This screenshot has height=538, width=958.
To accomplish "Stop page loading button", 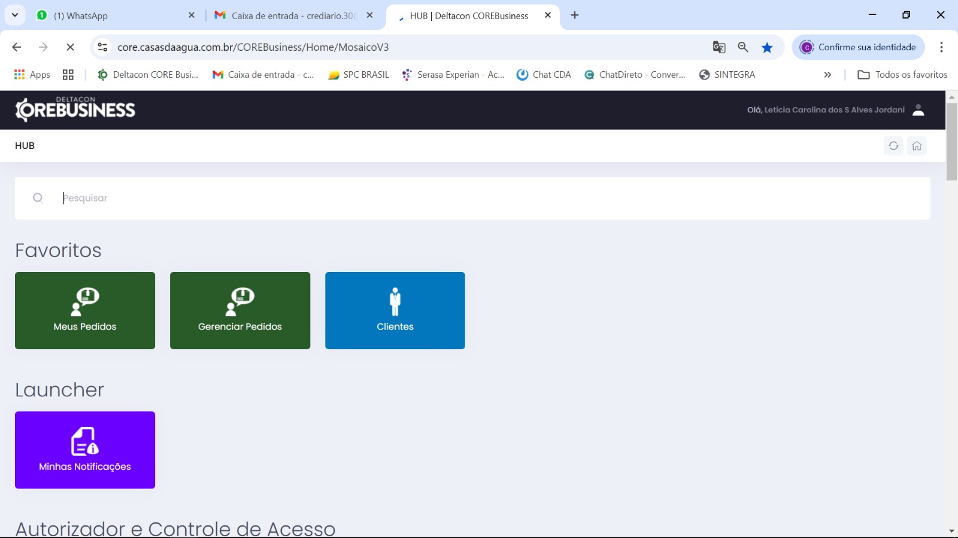I will tap(70, 47).
